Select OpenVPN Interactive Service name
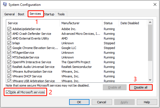The height and width of the screenshot is (108, 160). click(32, 62)
